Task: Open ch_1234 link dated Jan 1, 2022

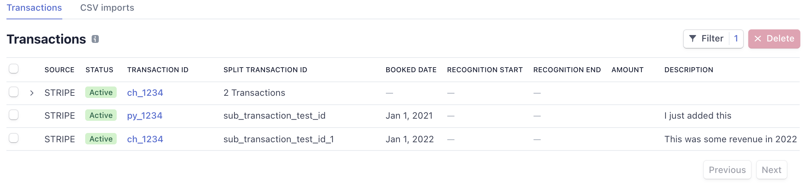Action: coord(145,139)
